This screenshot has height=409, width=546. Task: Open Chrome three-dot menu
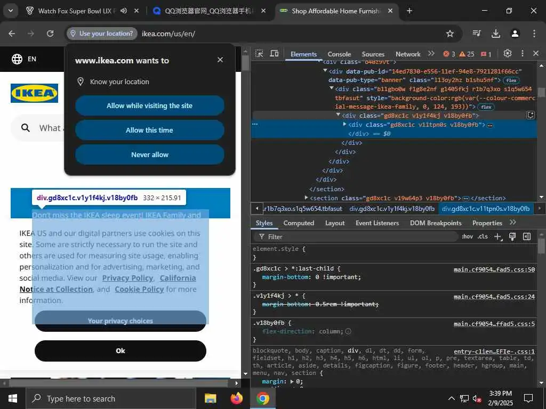534,34
